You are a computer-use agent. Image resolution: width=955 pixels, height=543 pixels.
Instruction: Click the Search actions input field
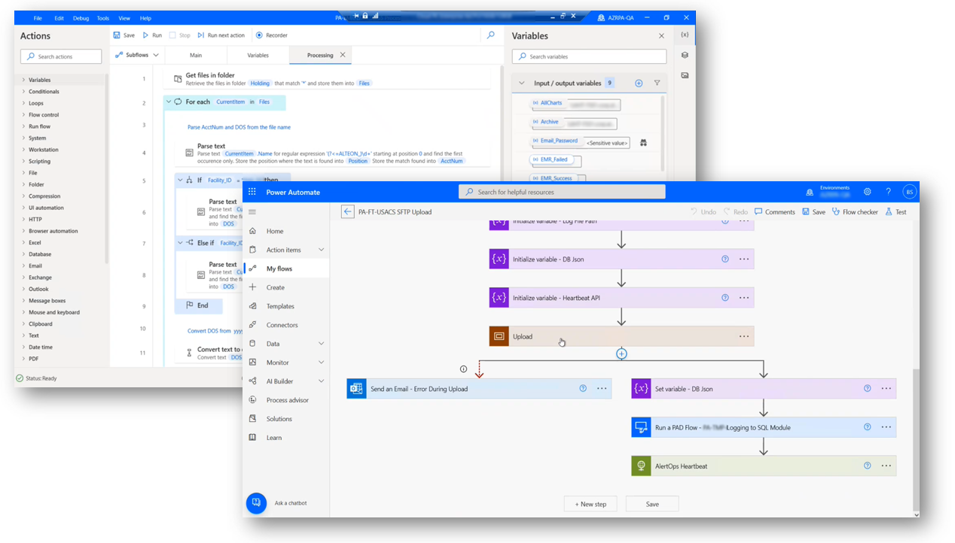pyautogui.click(x=61, y=56)
